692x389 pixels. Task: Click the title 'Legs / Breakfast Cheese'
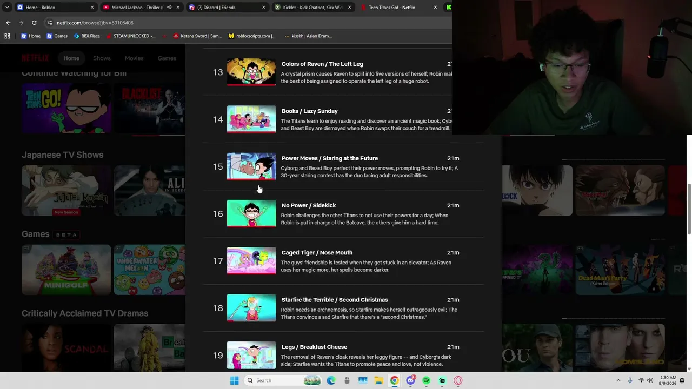point(314,347)
